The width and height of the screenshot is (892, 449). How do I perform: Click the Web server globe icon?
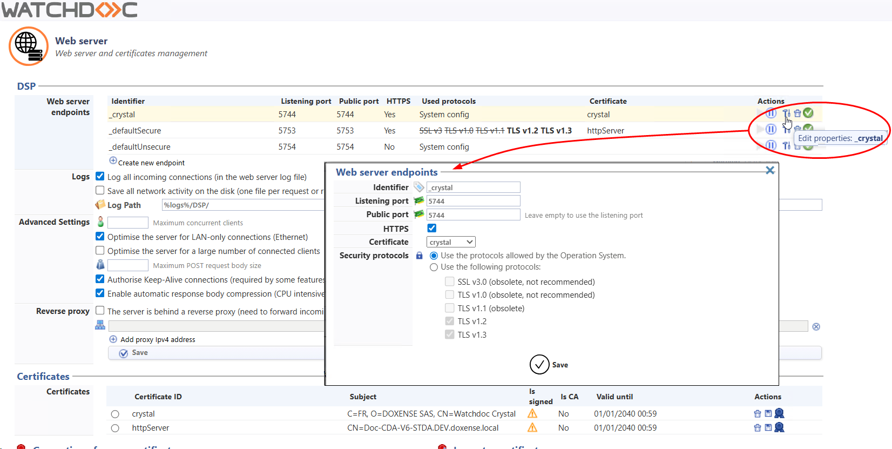click(29, 46)
